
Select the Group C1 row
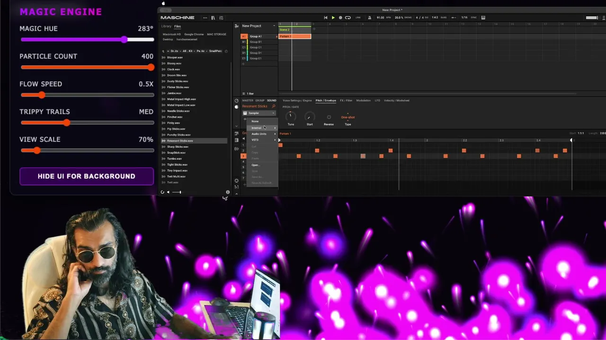pos(258,47)
